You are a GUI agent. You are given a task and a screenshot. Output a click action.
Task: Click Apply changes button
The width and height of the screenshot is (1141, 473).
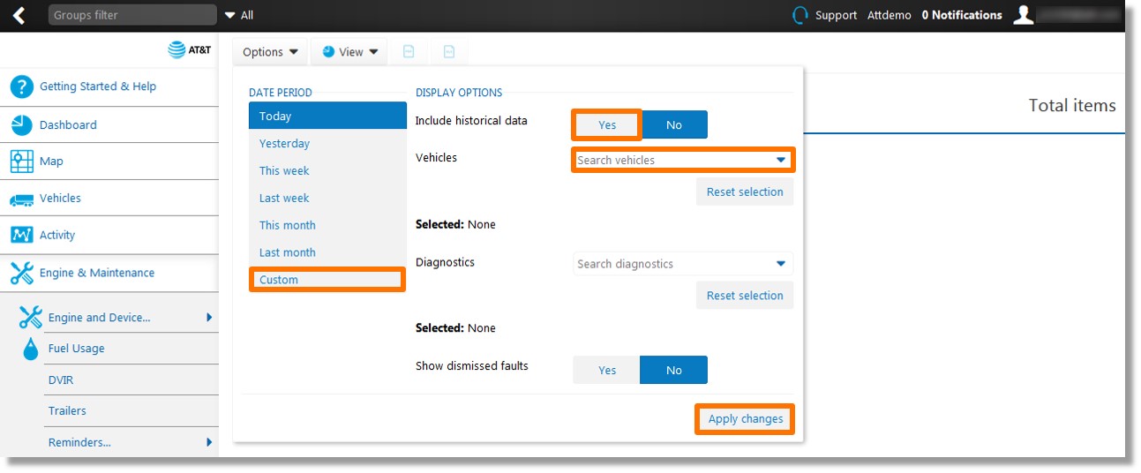click(x=746, y=419)
